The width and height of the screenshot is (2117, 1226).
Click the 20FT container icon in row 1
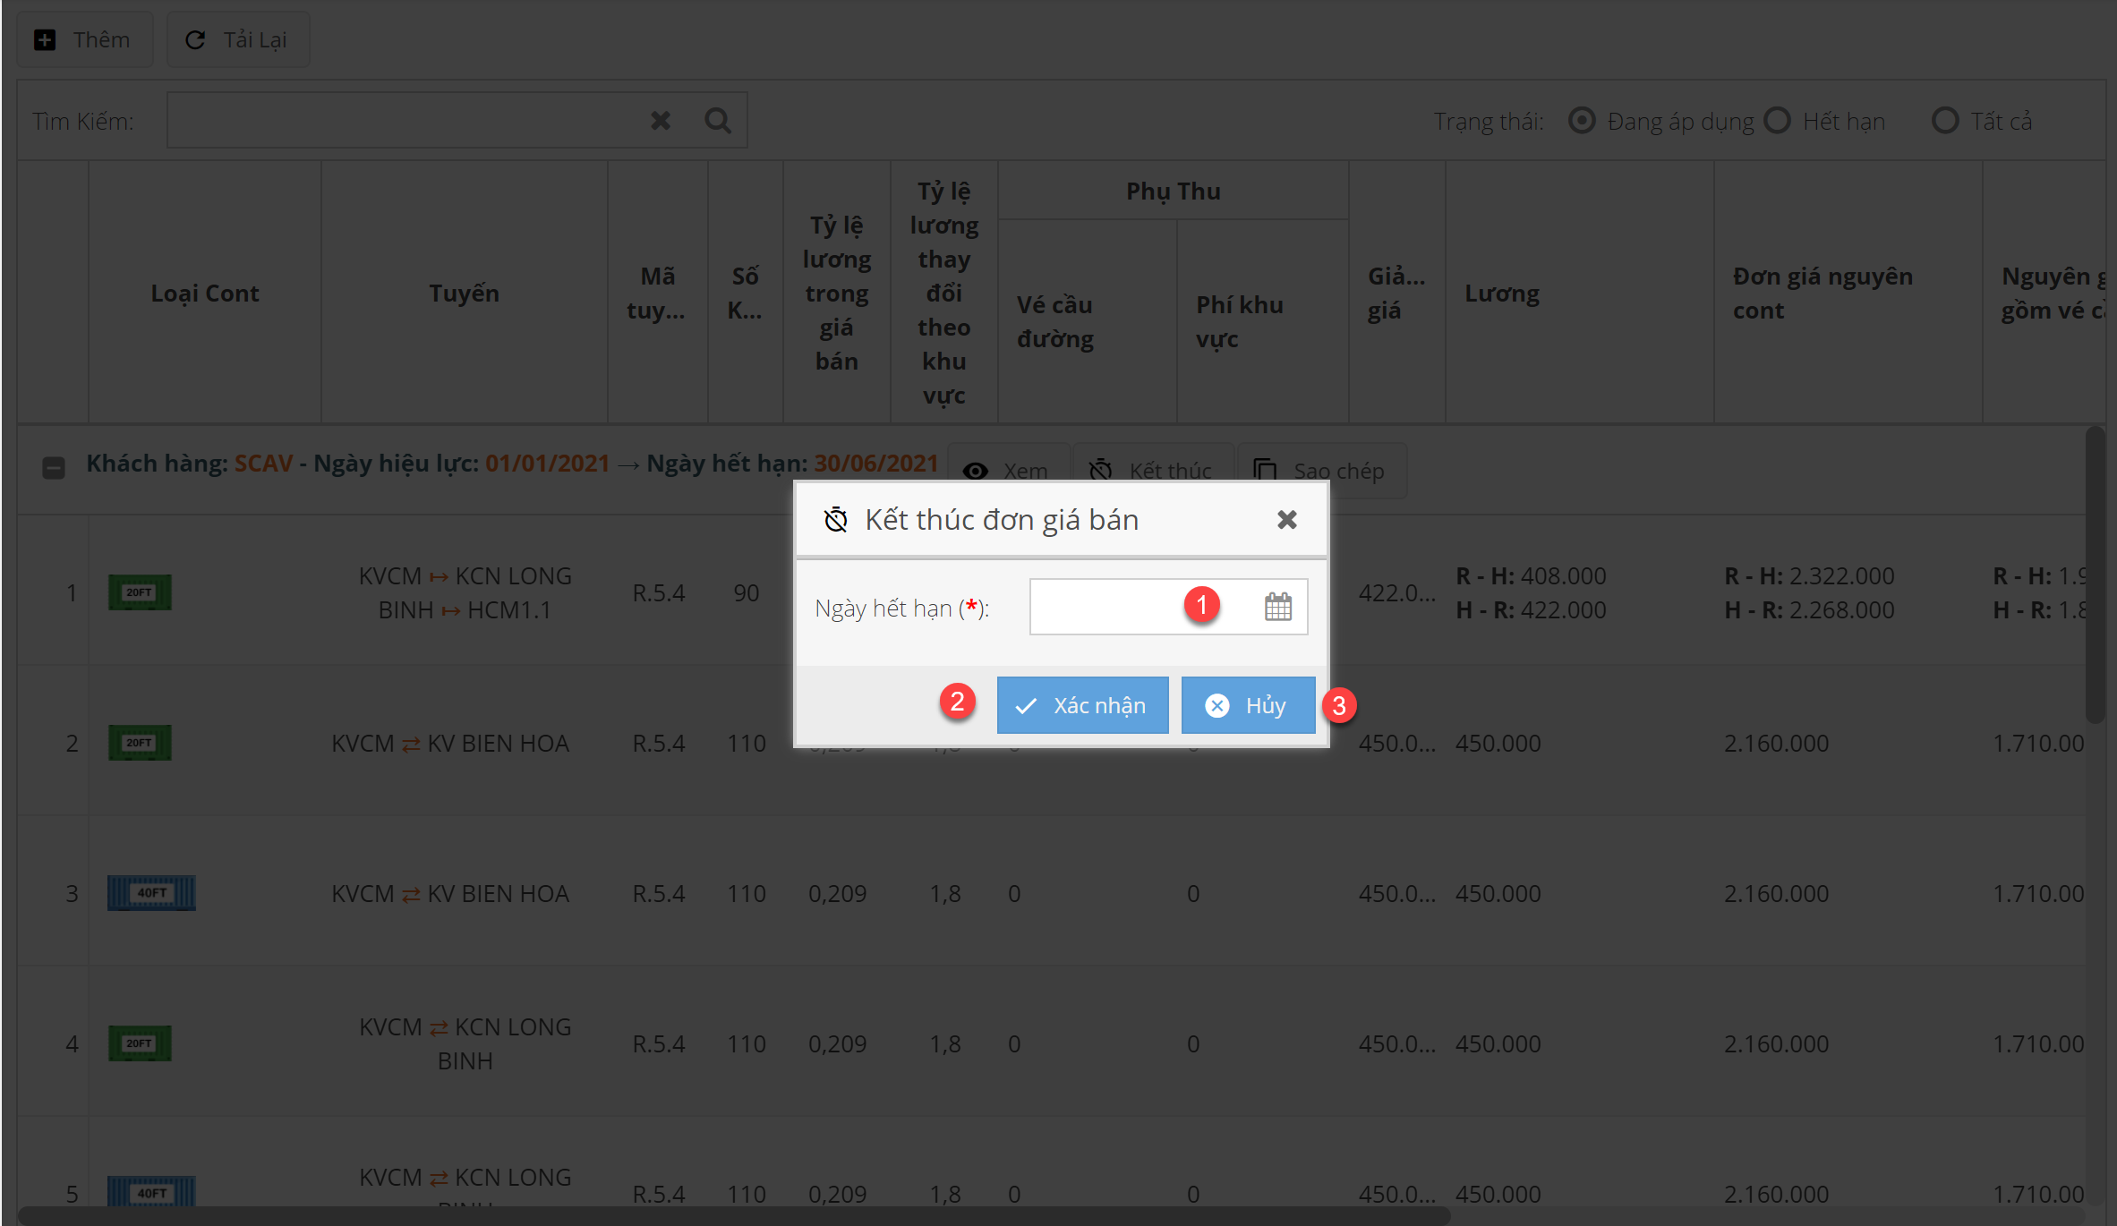(x=140, y=592)
